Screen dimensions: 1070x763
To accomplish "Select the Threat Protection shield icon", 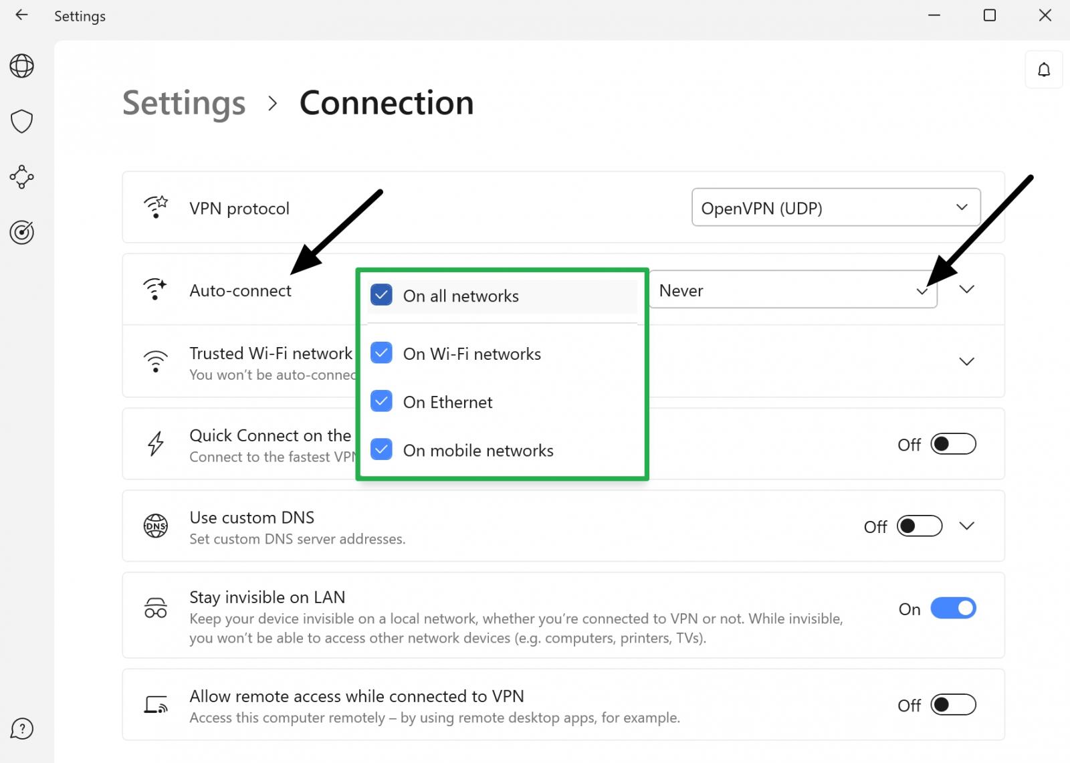I will [22, 121].
